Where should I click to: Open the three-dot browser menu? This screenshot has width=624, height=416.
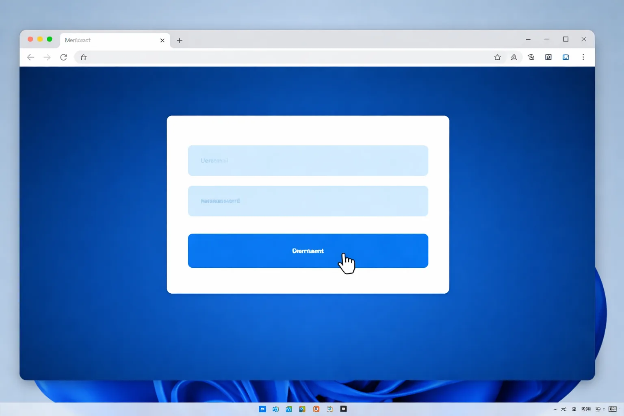[x=583, y=57]
